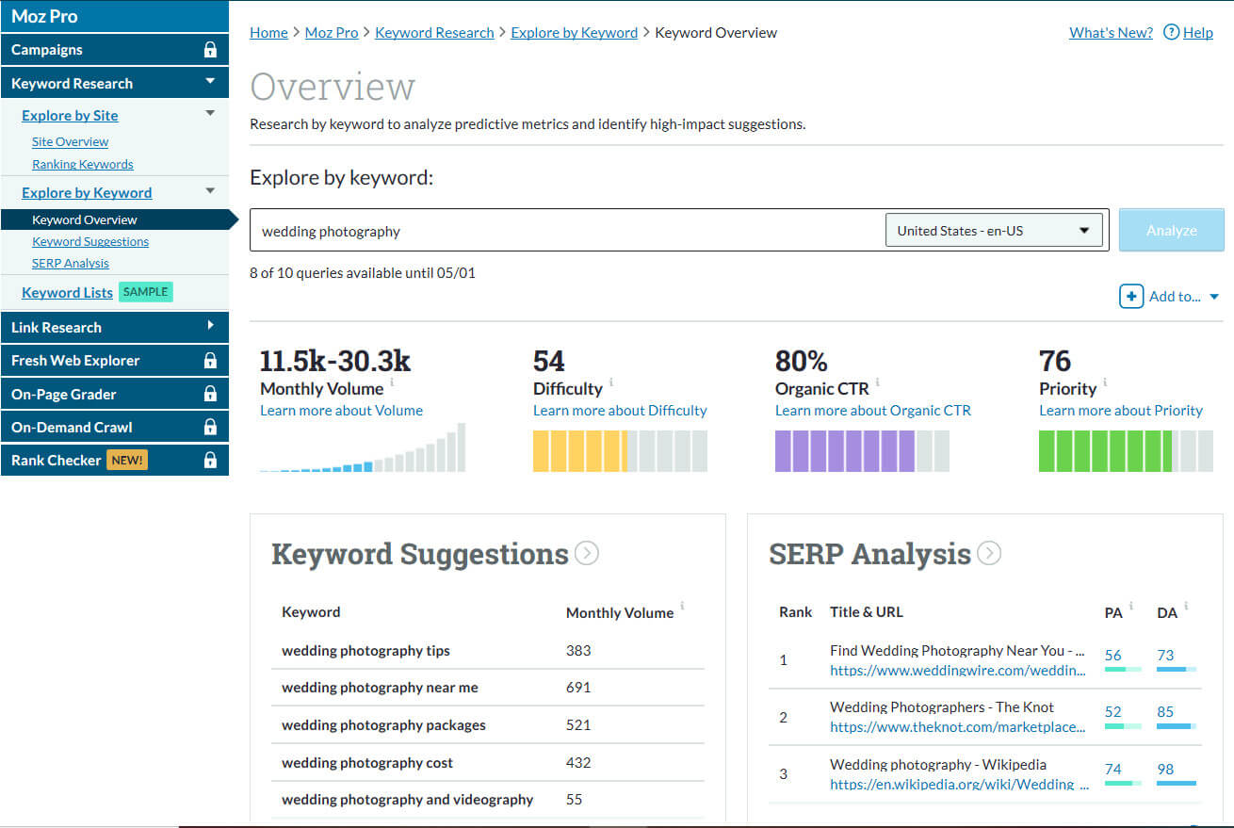Open Site Overview in the sidebar
Viewport: 1234px width, 828px height.
coord(70,141)
